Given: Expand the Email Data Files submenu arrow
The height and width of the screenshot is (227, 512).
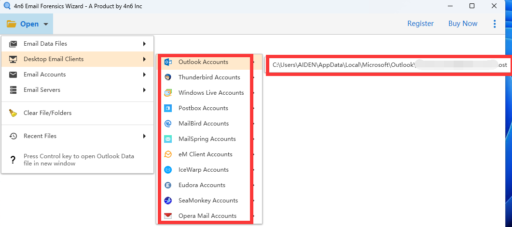Looking at the screenshot, I should [144, 44].
